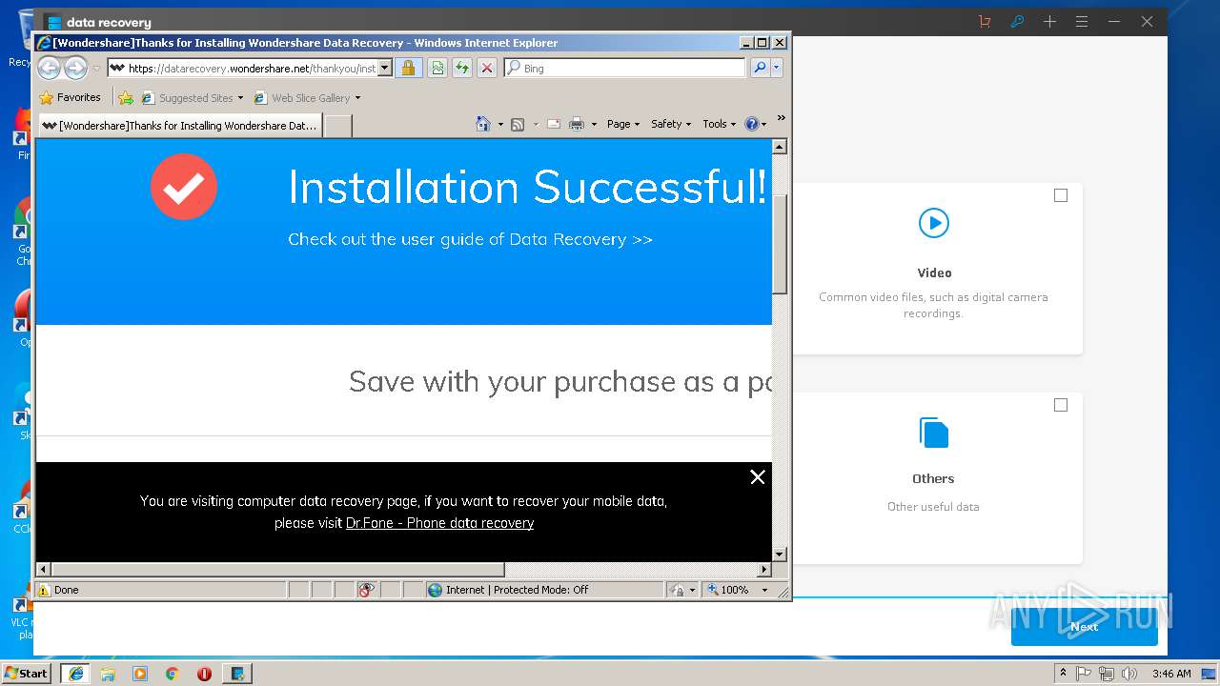1220x686 pixels.
Task: Click the volume speaker tray icon
Action: 1129,674
